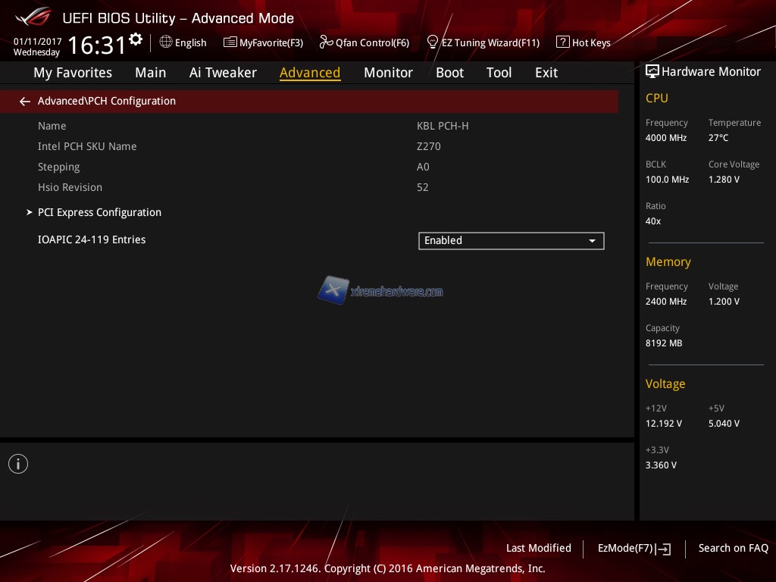Switch to EzMode(F7)
Screen dimensions: 776x582
634,549
